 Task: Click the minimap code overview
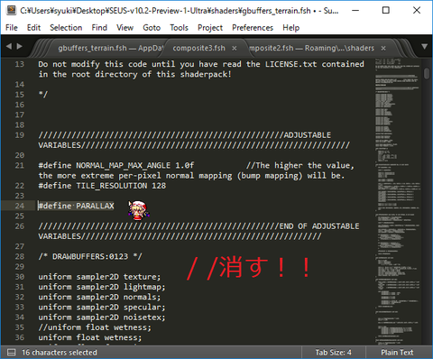(x=398, y=201)
